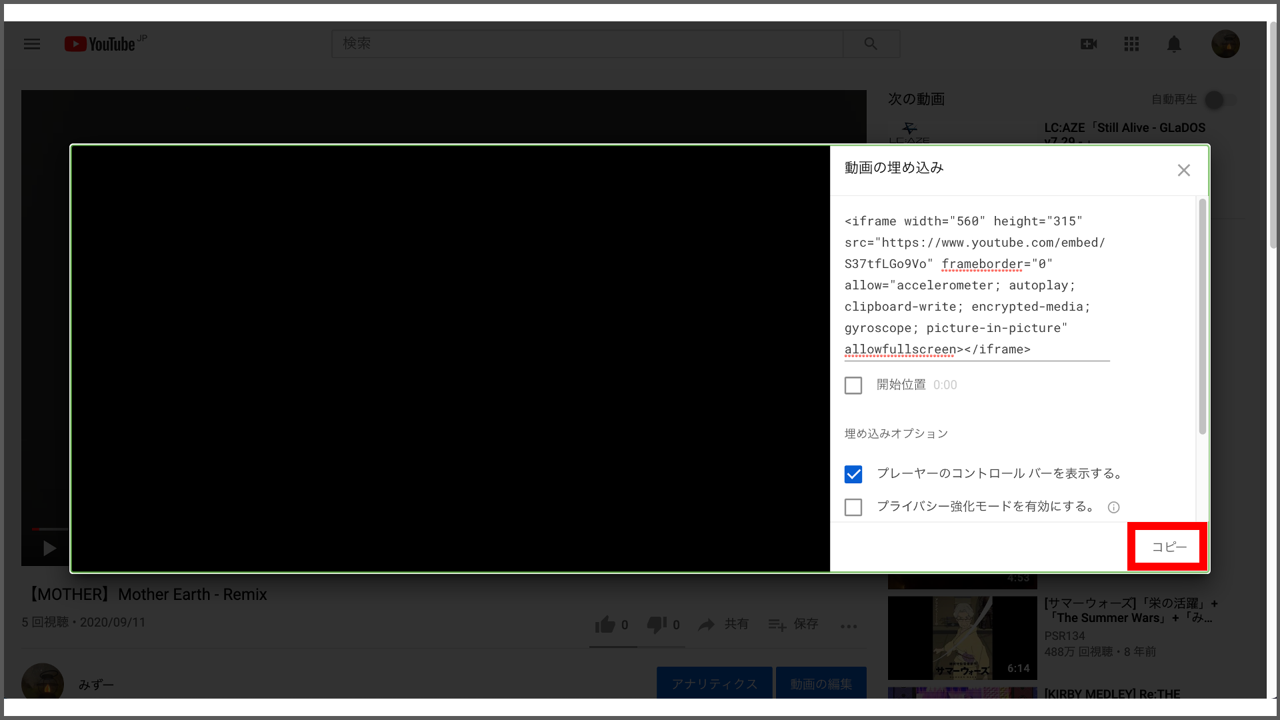Click the page vertical scrollbar

click(1273, 137)
